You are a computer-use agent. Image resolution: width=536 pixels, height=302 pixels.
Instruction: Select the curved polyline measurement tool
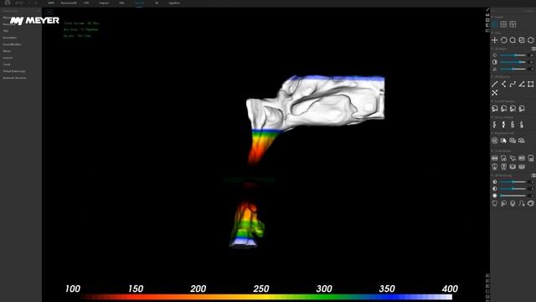click(513, 84)
